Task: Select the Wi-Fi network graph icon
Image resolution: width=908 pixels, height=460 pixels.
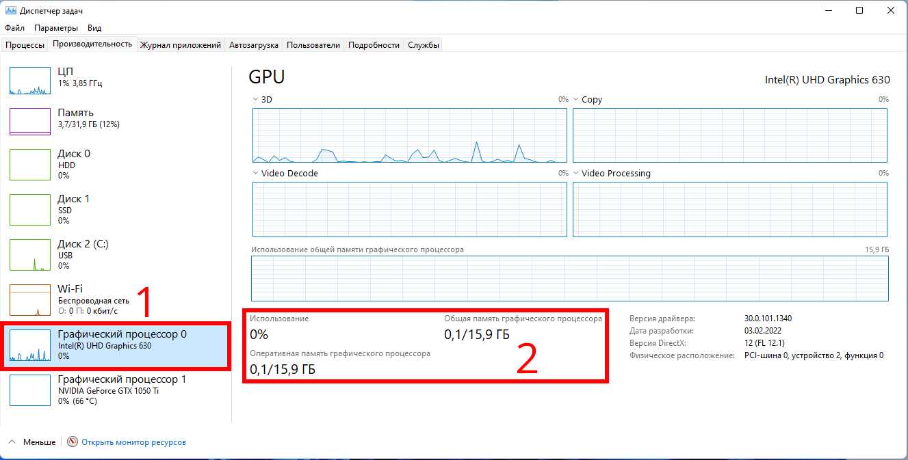Action: click(x=30, y=300)
